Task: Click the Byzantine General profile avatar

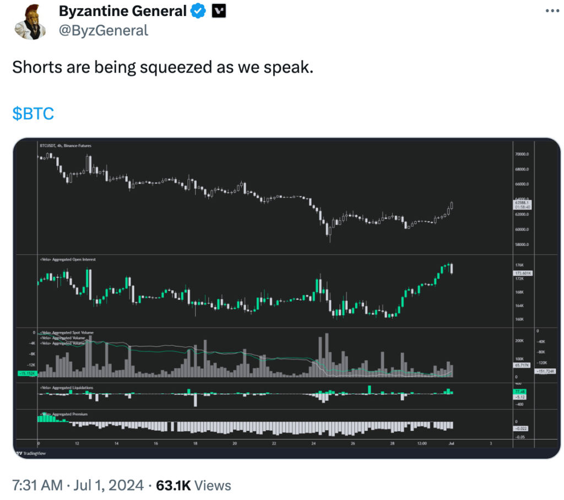Action: [x=30, y=21]
